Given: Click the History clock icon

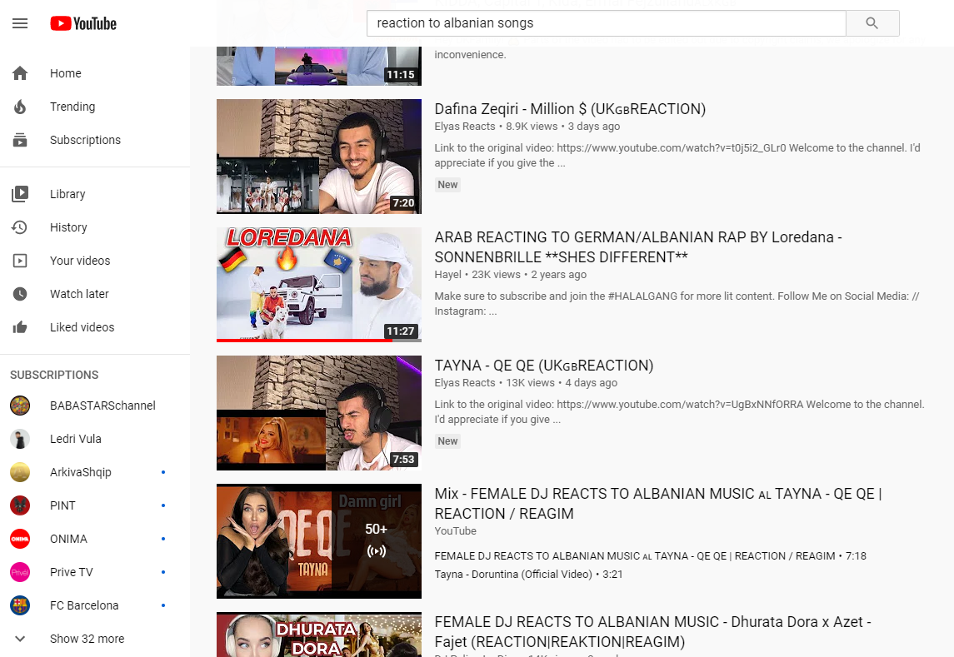Looking at the screenshot, I should coord(20,227).
